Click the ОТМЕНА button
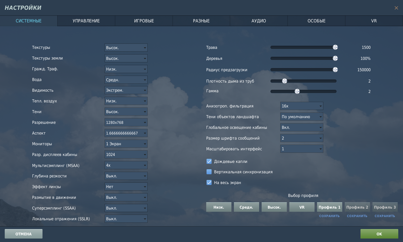Image resolution: width=403 pixels, height=242 pixels. 24,234
